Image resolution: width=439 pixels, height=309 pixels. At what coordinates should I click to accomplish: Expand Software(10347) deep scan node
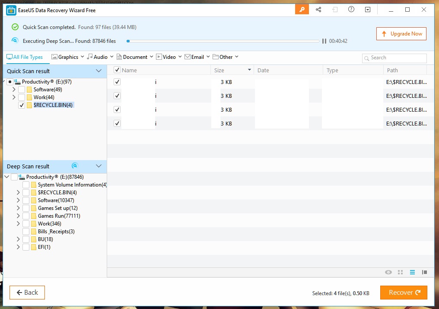(x=18, y=200)
